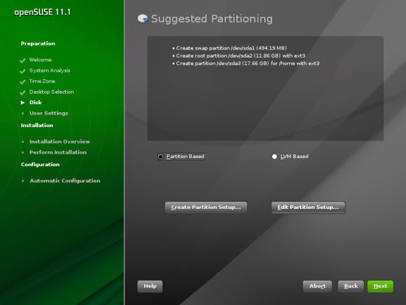Click the Time Zone step label
406x305 pixels.
point(42,81)
